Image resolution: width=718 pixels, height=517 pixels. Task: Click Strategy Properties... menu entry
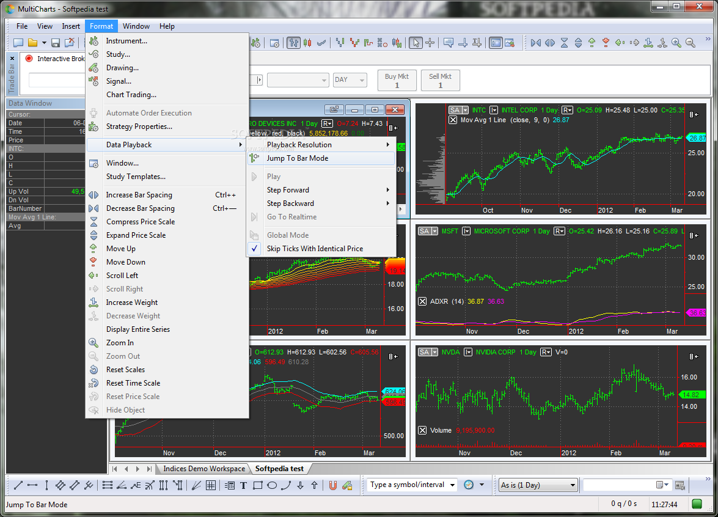167,127
